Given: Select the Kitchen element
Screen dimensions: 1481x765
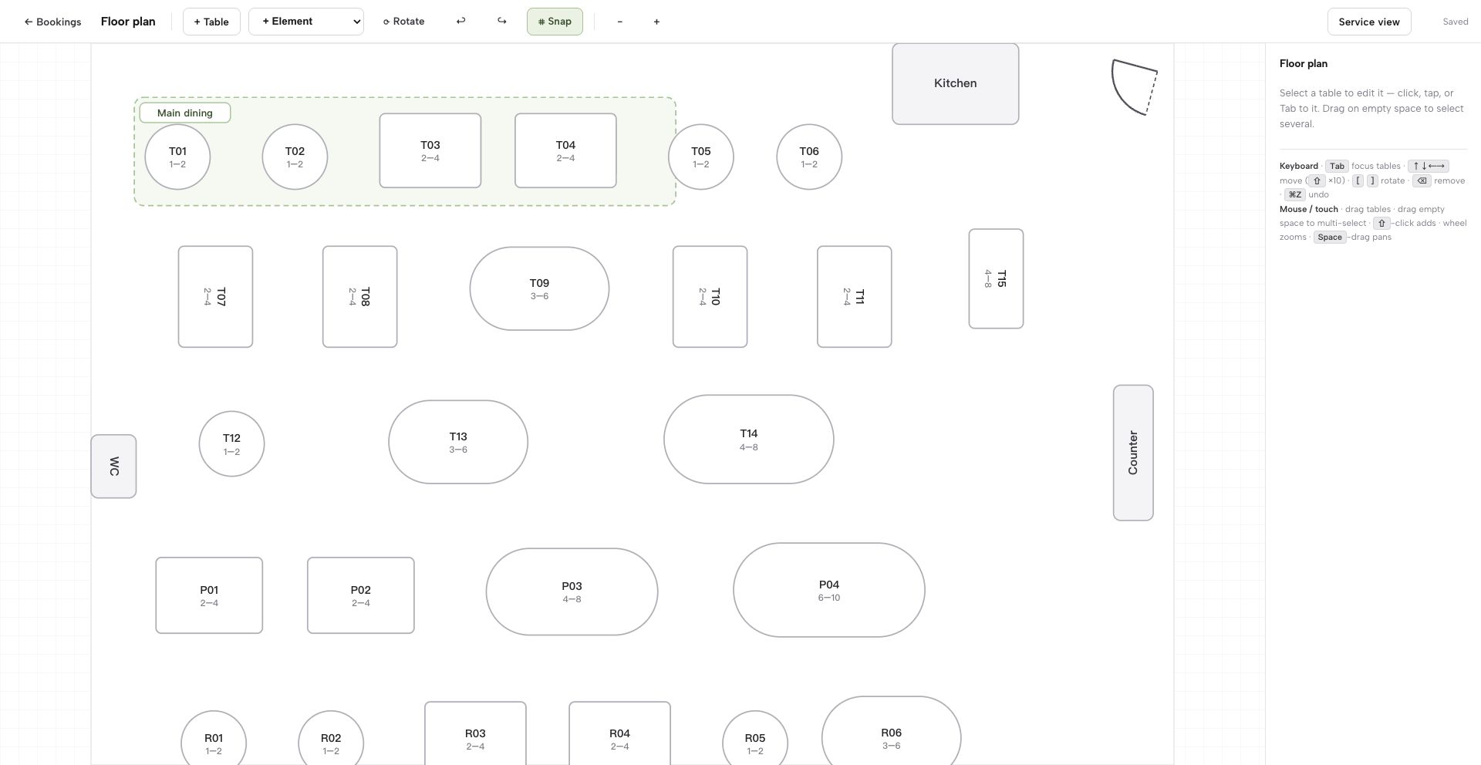Looking at the screenshot, I should point(955,83).
